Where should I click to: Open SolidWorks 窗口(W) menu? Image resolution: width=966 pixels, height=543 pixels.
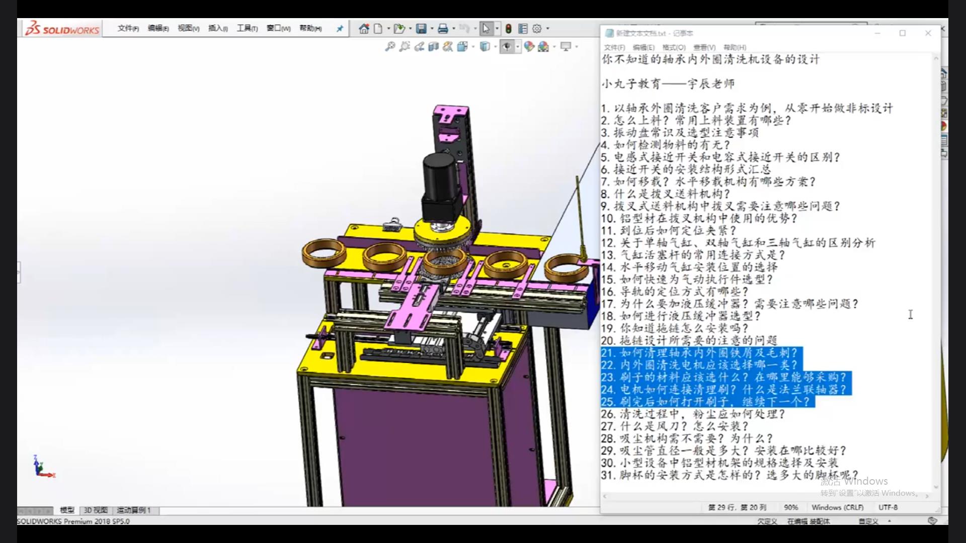278,29
